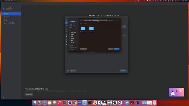This screenshot has width=189, height=106.
Task: Select Seagate drive in file chooser sidebar
Action: pyautogui.click(x=73, y=21)
